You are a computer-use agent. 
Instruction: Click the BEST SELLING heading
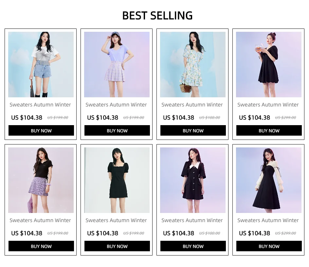click(157, 16)
